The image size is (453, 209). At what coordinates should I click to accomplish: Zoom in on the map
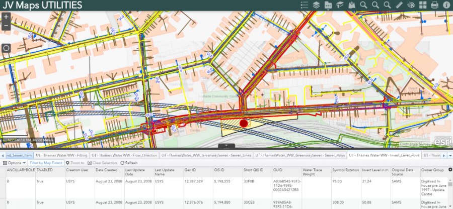tap(6, 17)
